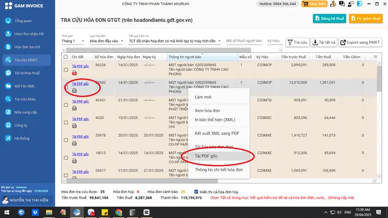The height and width of the screenshot is (218, 388).
Task: Click the Tra cứu search button
Action: point(297,43)
